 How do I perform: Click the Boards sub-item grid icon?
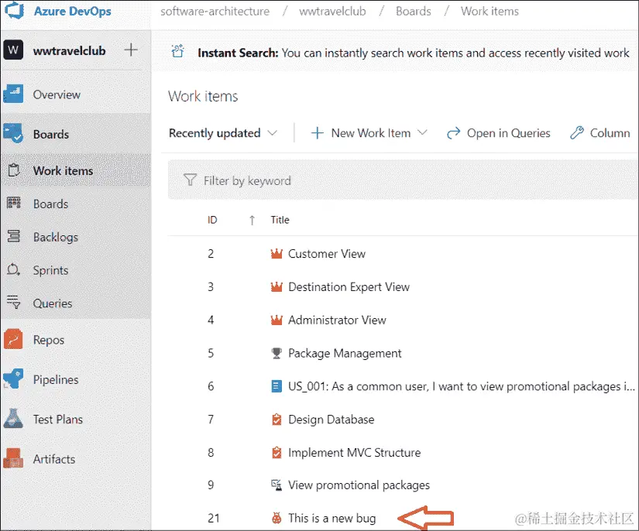click(14, 204)
